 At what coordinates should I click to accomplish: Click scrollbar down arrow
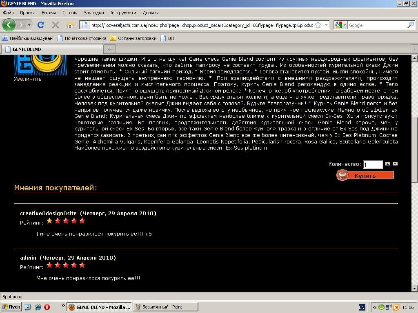click(415, 288)
